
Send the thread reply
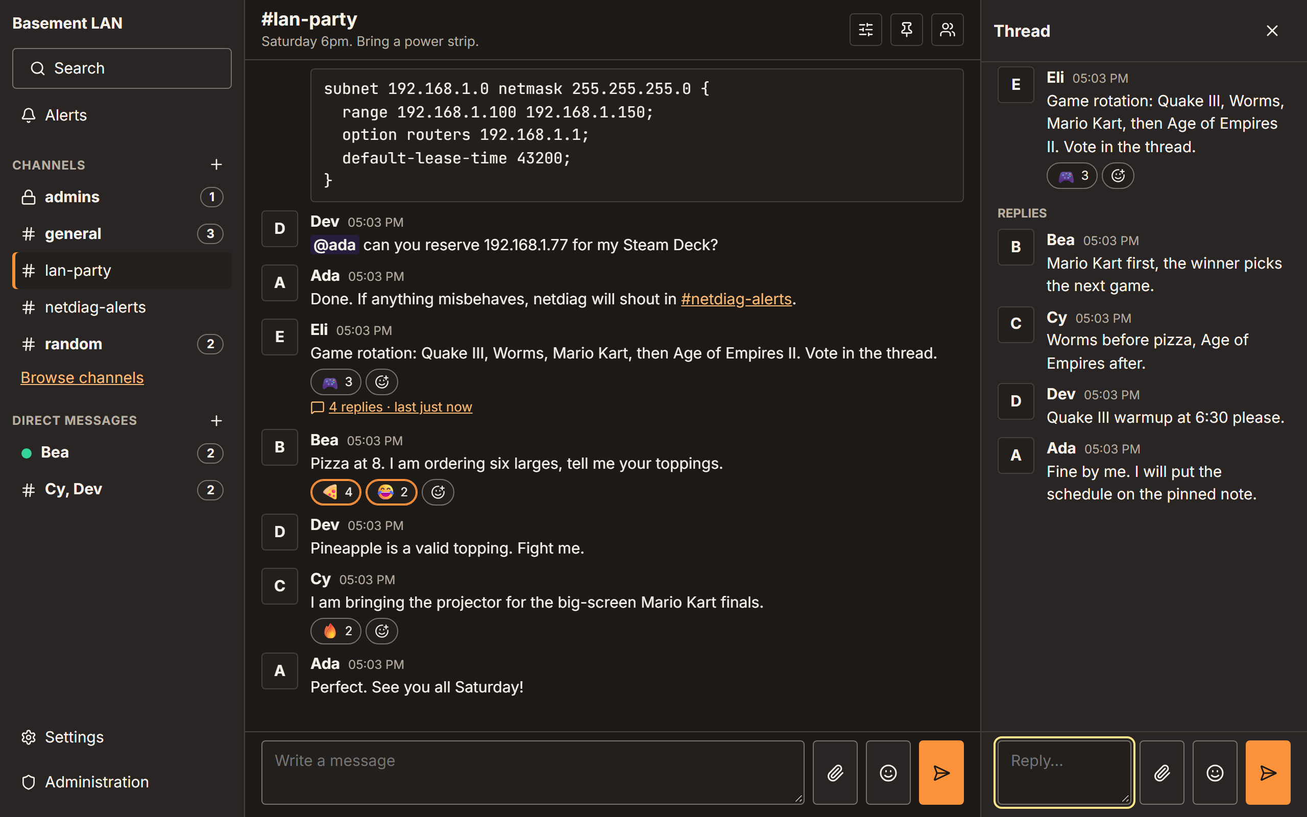click(x=1268, y=773)
